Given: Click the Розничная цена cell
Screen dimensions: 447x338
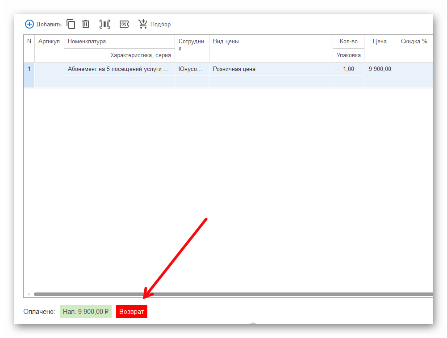Looking at the screenshot, I should click(x=271, y=69).
